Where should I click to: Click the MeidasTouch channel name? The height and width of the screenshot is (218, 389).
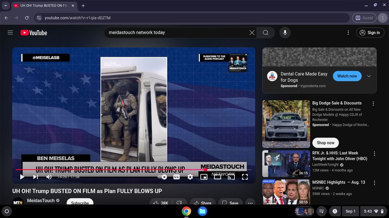[41, 201]
